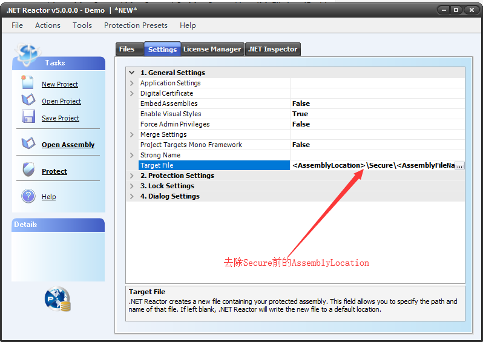
Task: Expand the 4. Dialog Settings section
Action: point(132,196)
